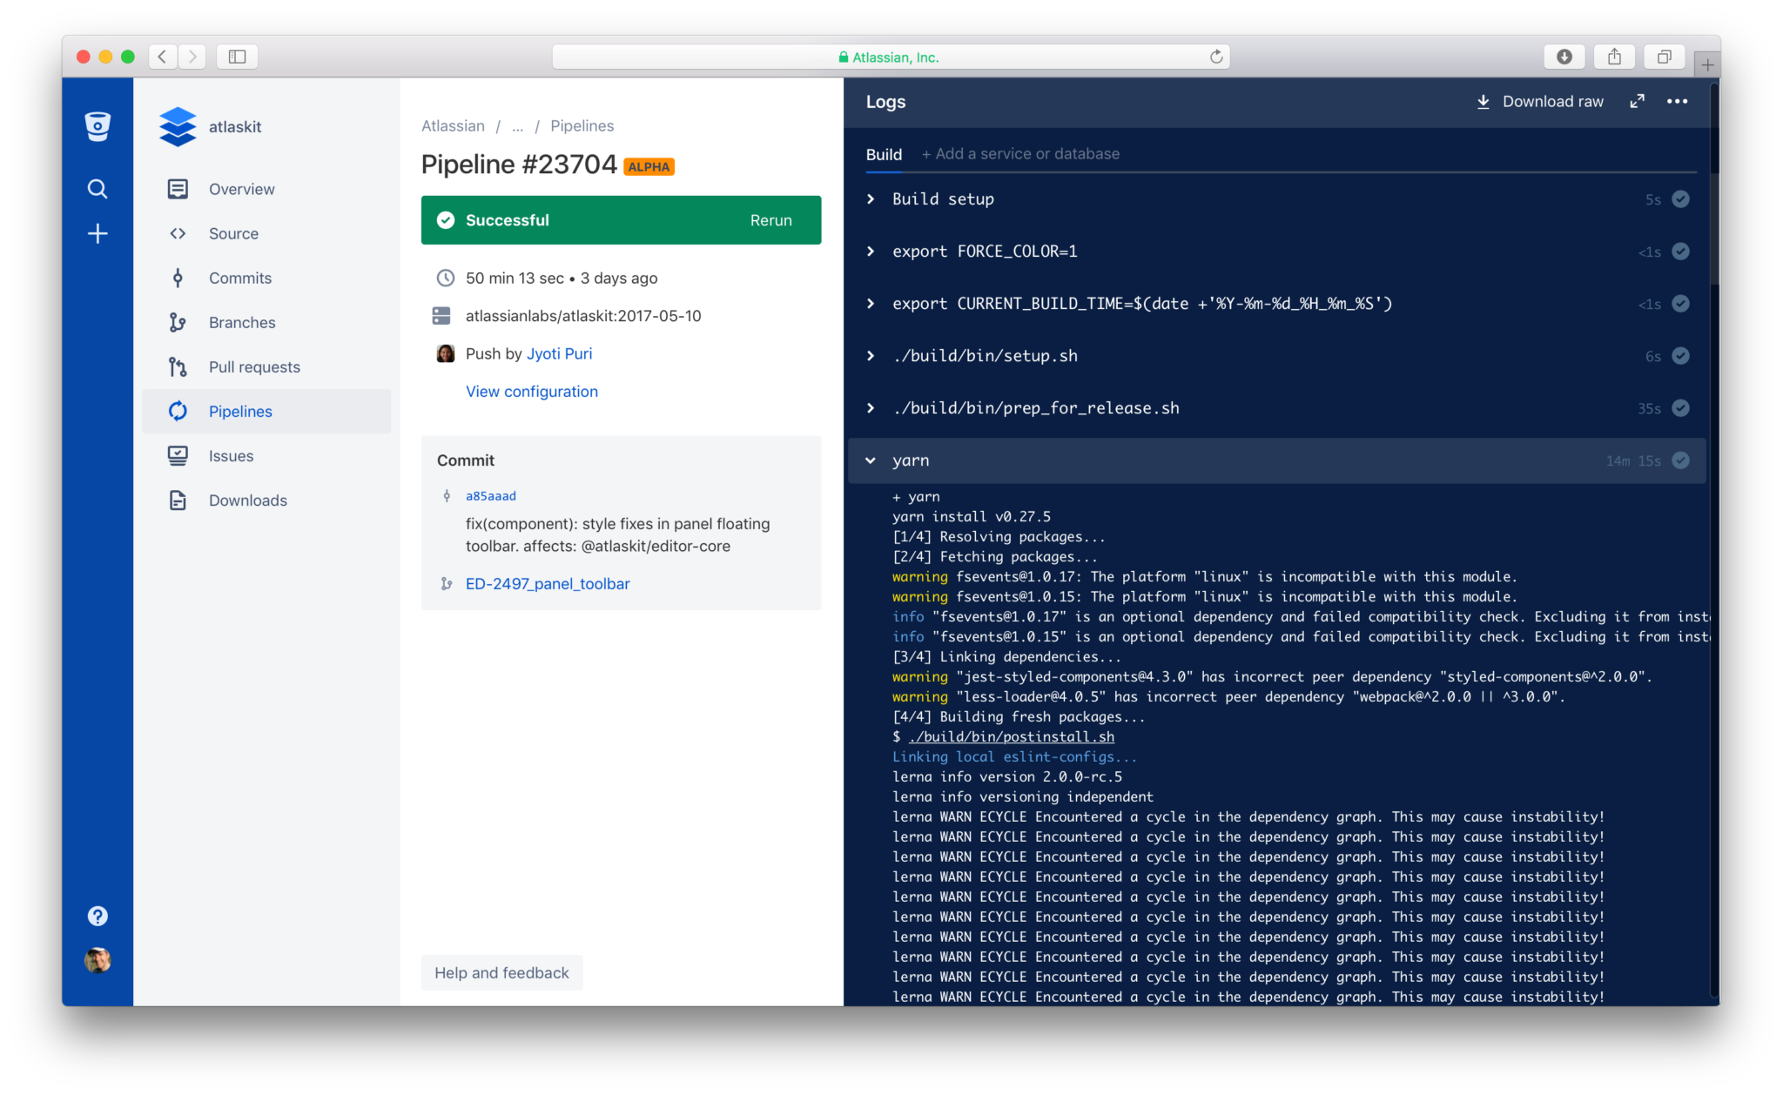Click the Pull requests icon
Image resolution: width=1783 pixels, height=1095 pixels.
178,366
